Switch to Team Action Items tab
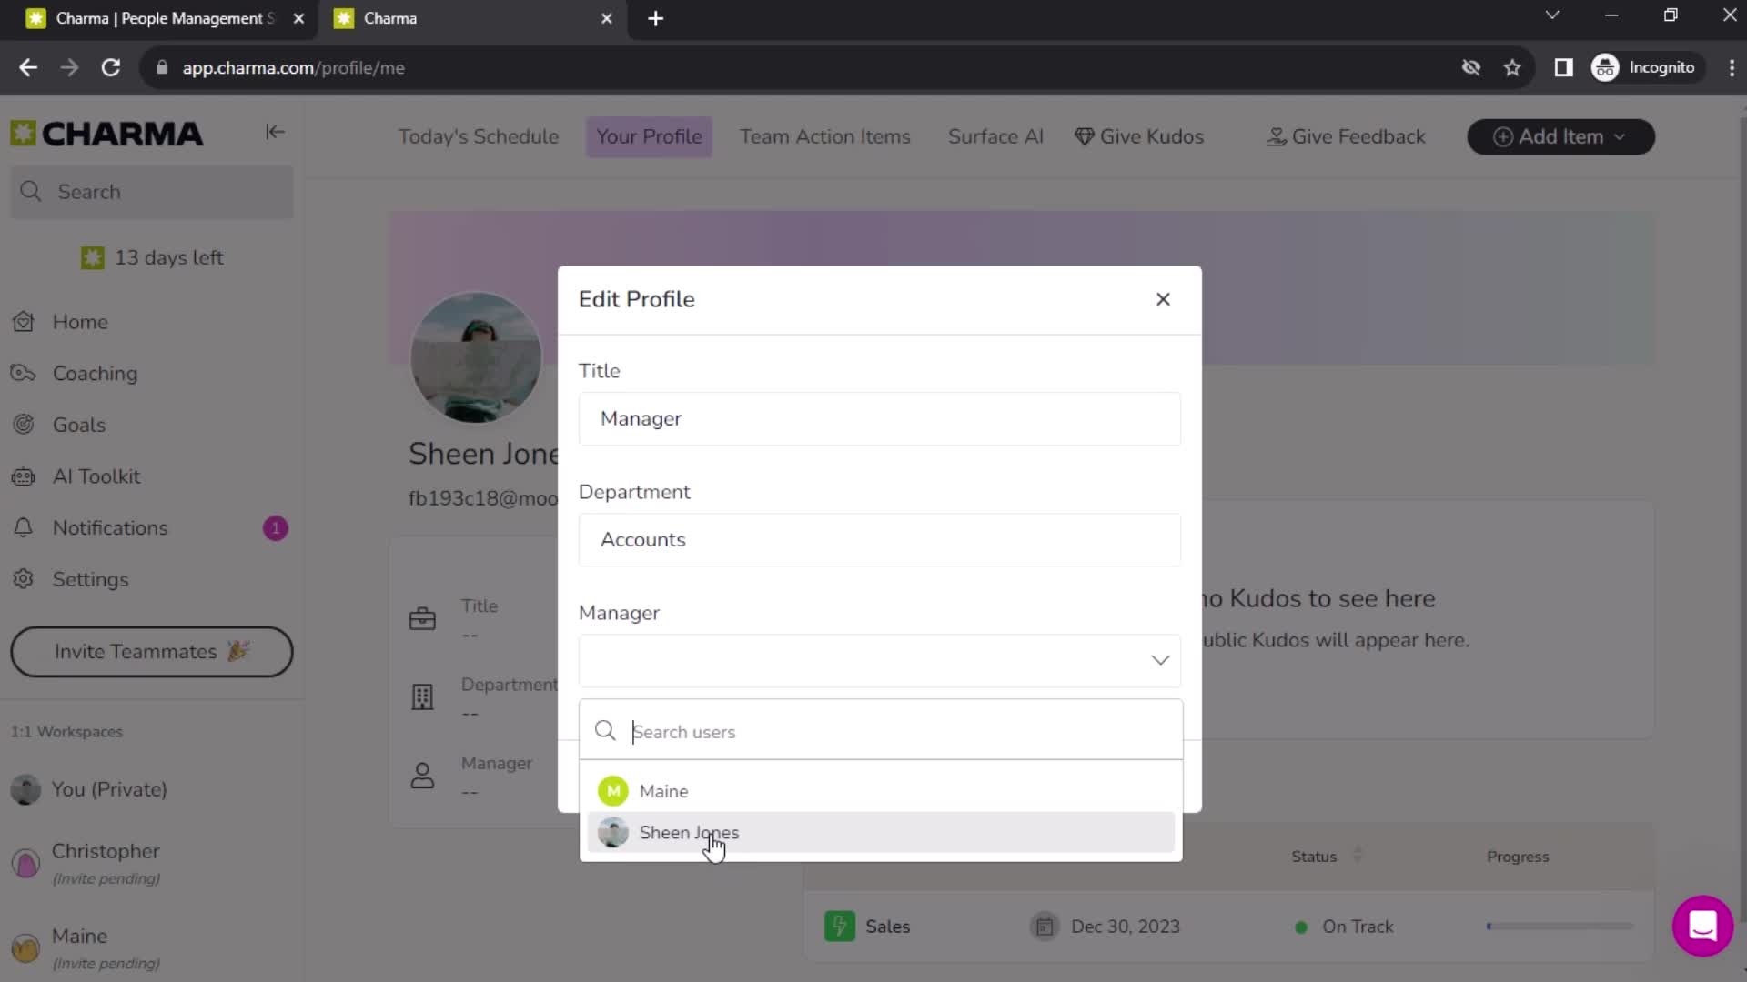The height and width of the screenshot is (982, 1747). click(x=825, y=136)
